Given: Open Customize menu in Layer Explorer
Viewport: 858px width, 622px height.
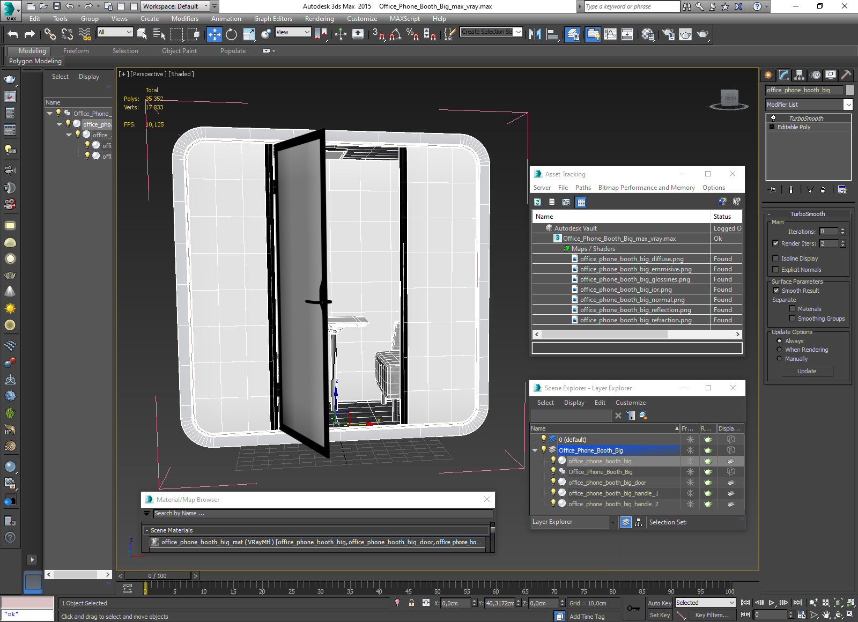Looking at the screenshot, I should pyautogui.click(x=630, y=403).
